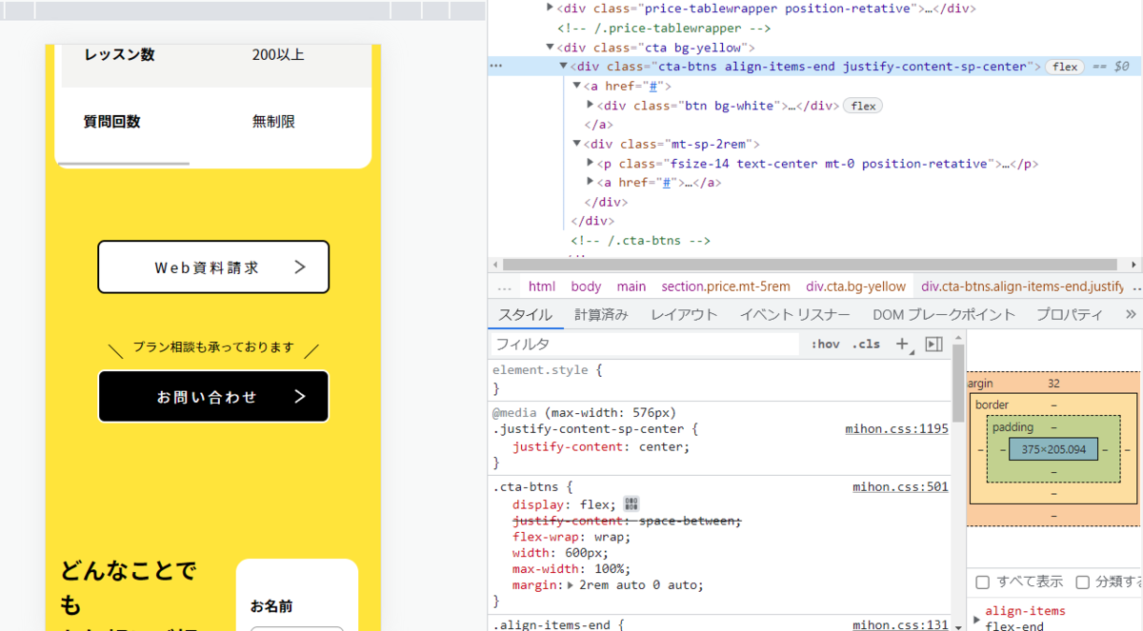
Task: Show more DevTools tabs with double chevron
Action: (x=1131, y=314)
